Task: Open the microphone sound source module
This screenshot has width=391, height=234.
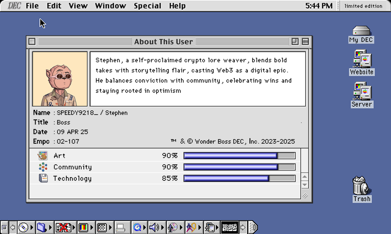Action: [x=175, y=228]
